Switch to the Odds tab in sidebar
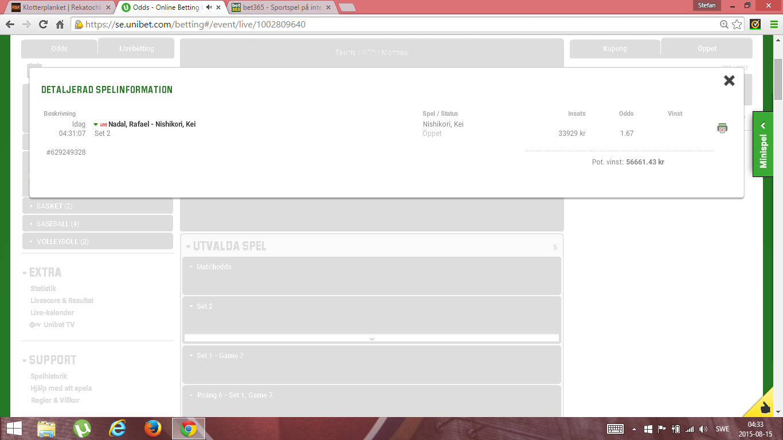 (x=59, y=49)
